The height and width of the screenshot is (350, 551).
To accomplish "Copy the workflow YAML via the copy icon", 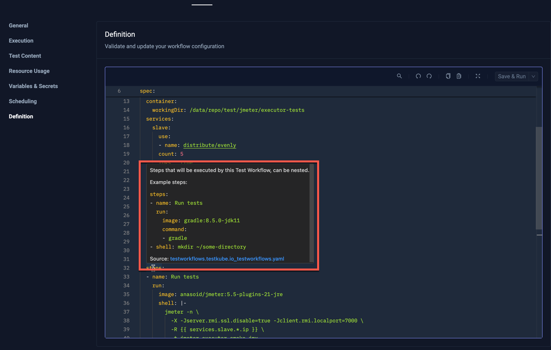I will [448, 76].
